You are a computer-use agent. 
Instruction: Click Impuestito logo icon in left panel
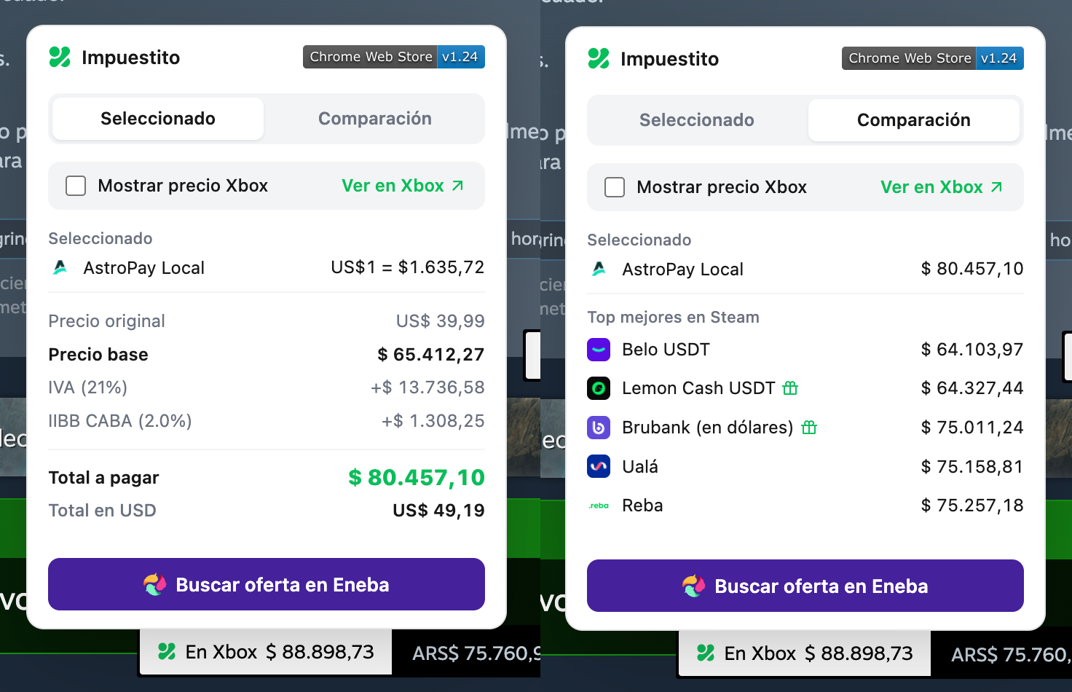(x=60, y=57)
